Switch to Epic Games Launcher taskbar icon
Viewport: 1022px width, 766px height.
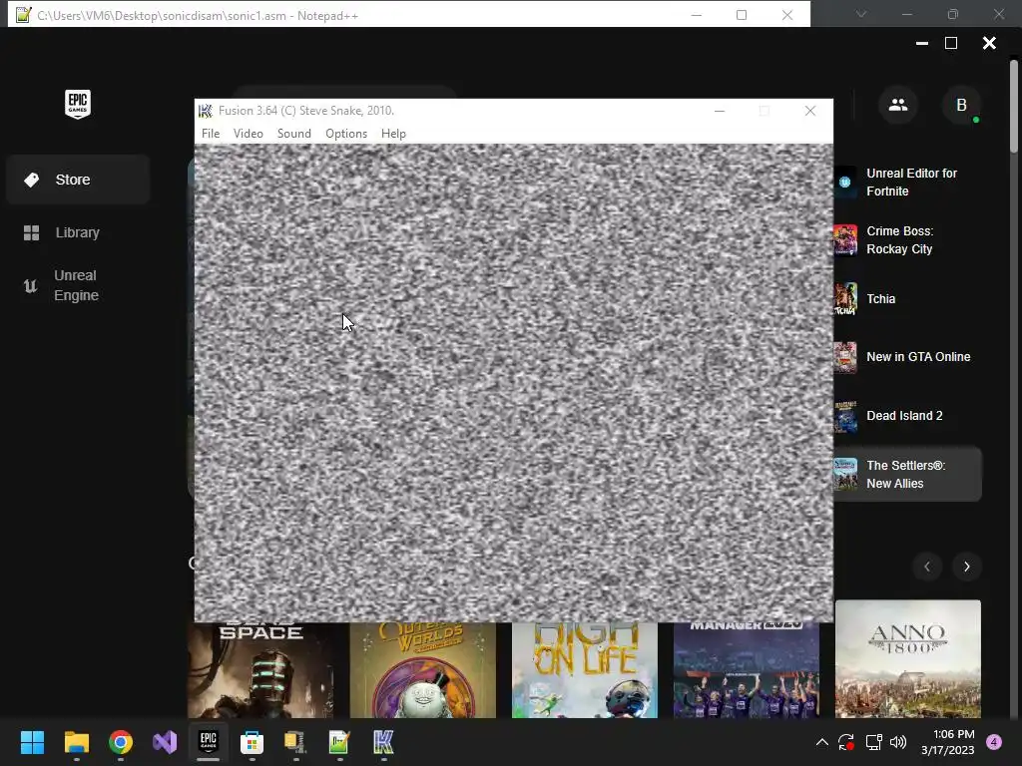208,742
